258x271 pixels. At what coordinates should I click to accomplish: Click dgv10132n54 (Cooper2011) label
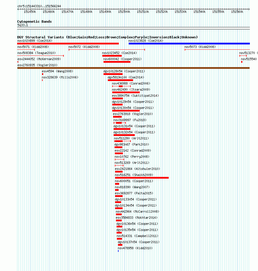[134, 132]
